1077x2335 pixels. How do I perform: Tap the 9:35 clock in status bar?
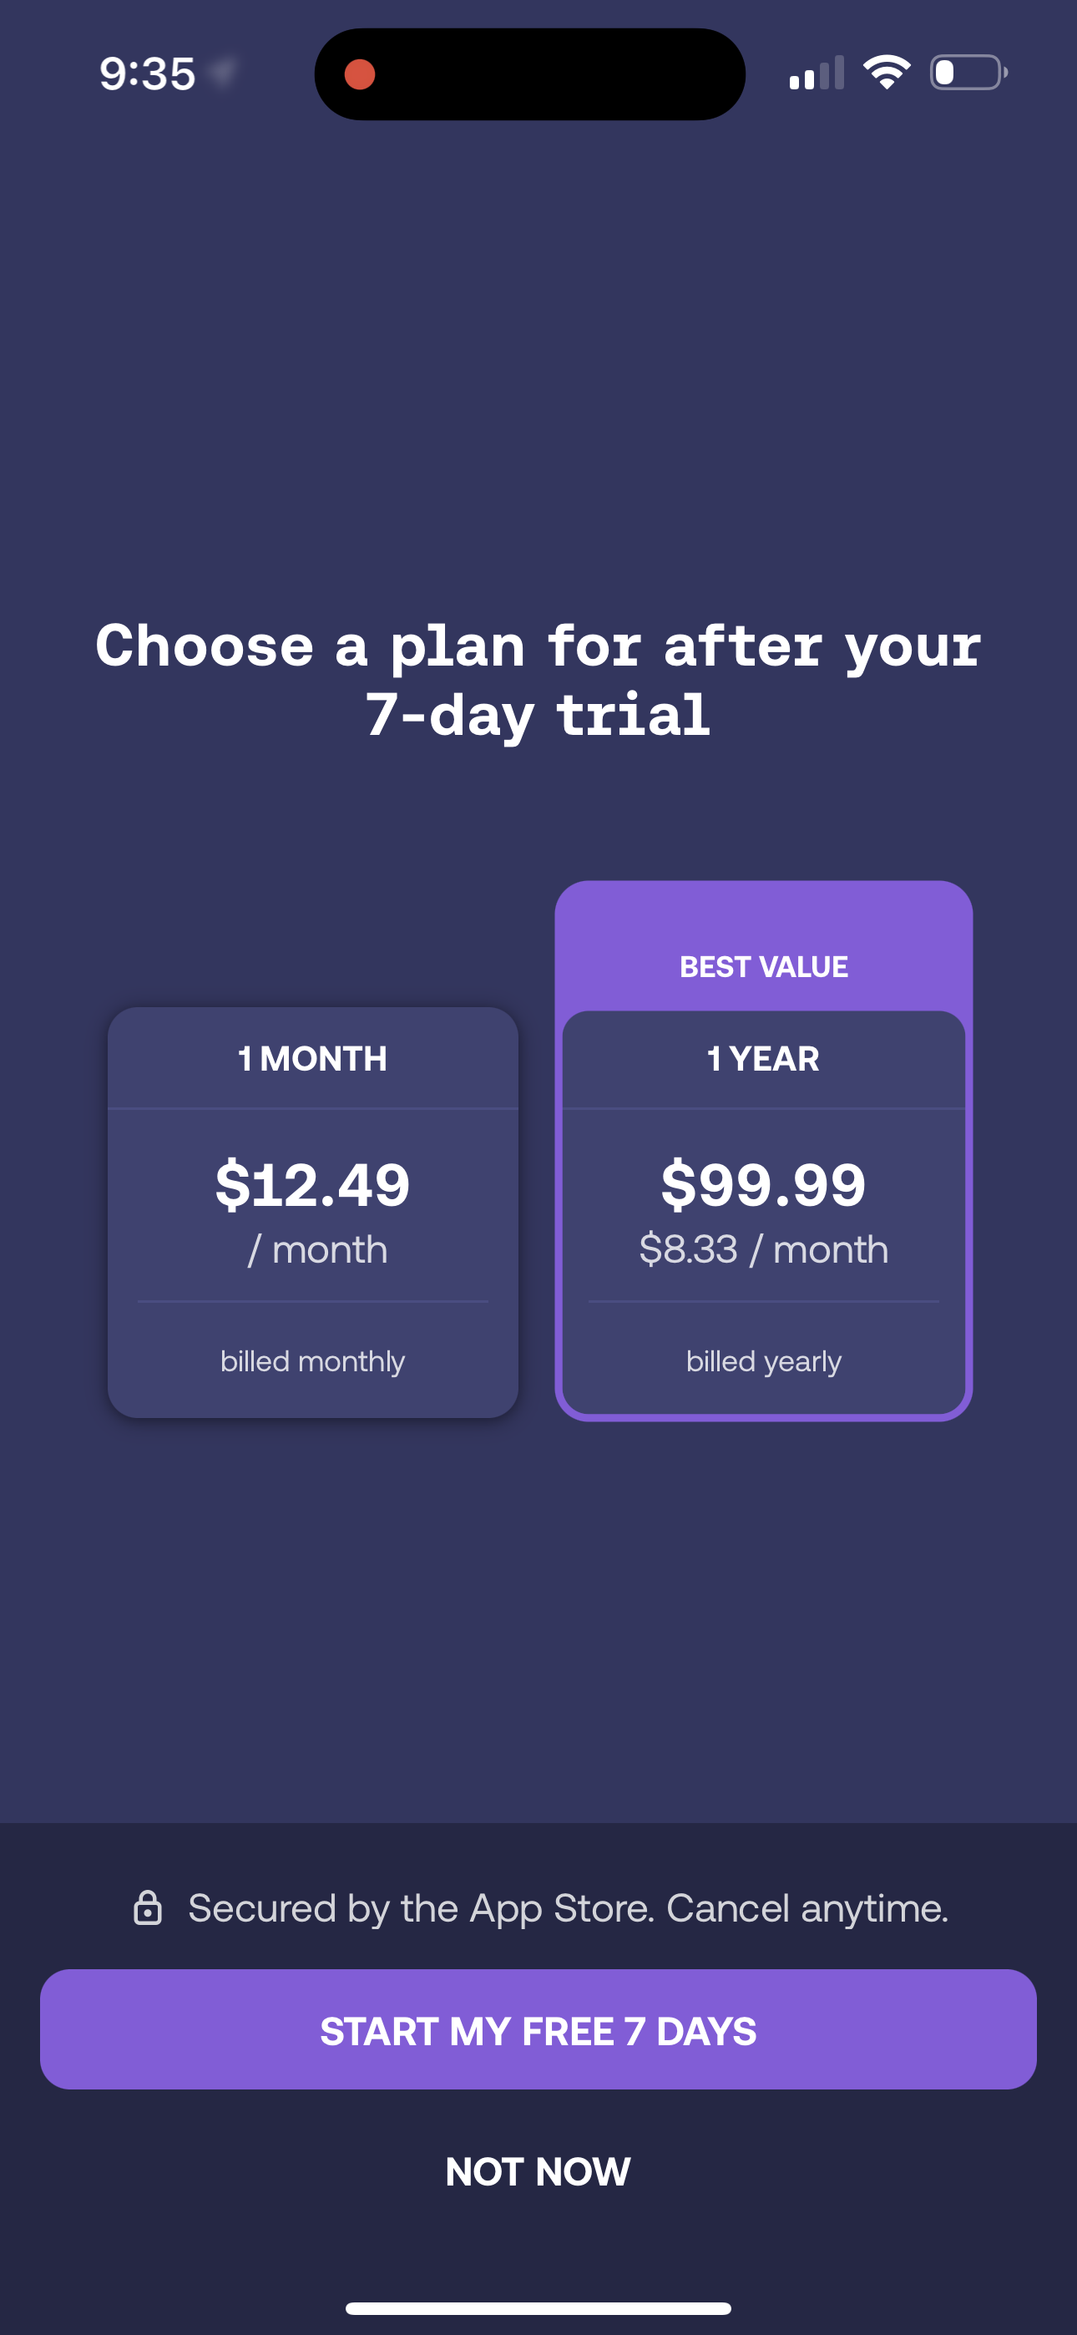(147, 73)
